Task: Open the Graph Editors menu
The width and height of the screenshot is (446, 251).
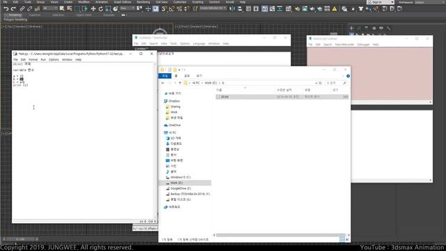Action: coord(123,2)
